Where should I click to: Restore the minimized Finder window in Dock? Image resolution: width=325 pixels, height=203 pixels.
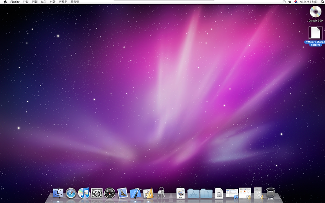pyautogui.click(x=232, y=194)
